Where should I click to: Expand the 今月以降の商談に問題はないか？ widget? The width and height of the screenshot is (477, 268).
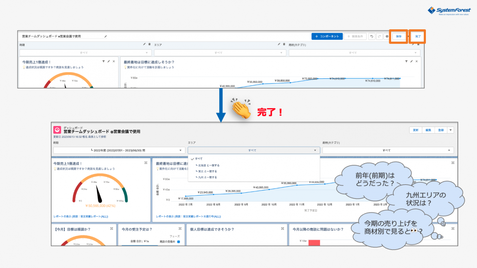(x=453, y=228)
